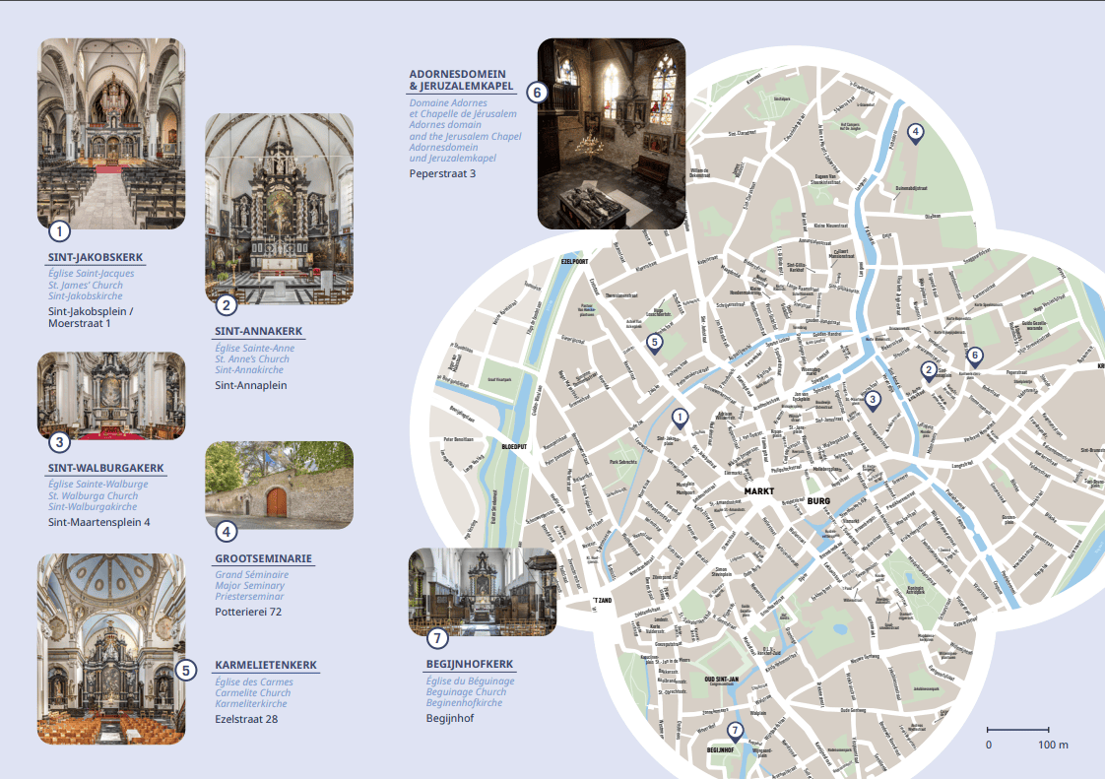
Task: Click 'Église des Carmes' translation
Action: pyautogui.click(x=254, y=682)
